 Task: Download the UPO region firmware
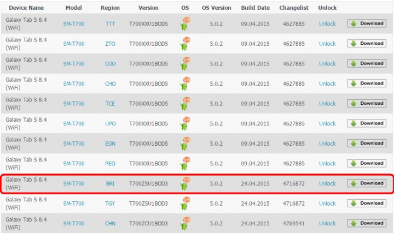pos(367,123)
